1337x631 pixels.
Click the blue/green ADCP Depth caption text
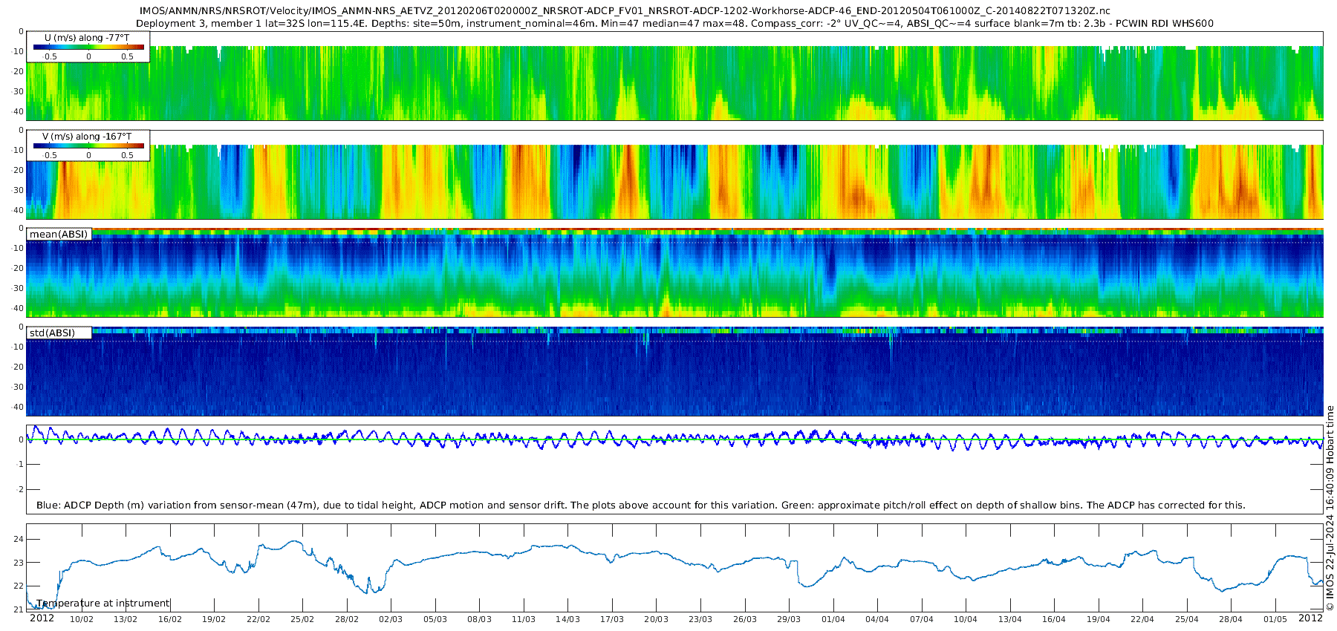point(641,505)
